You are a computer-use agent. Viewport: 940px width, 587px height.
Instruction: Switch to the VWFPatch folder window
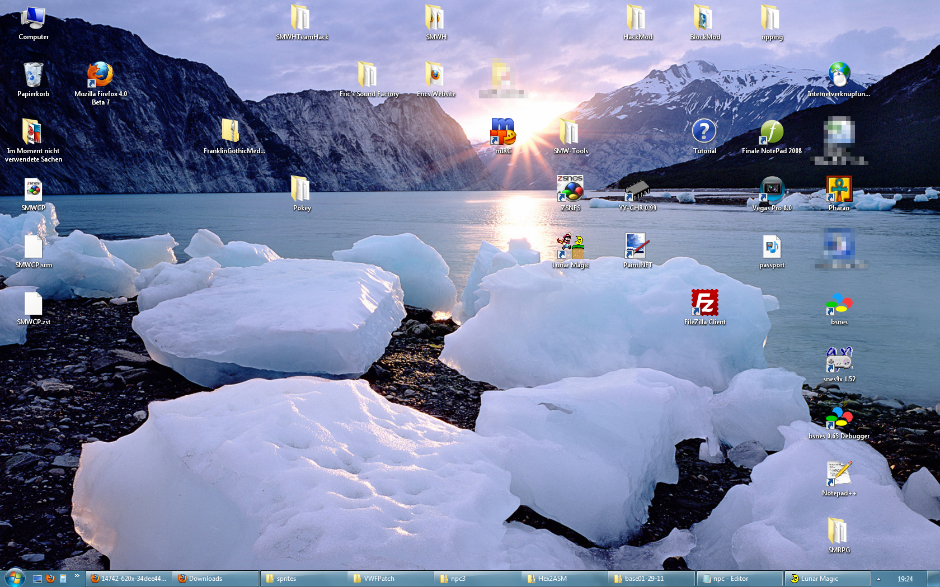391,579
